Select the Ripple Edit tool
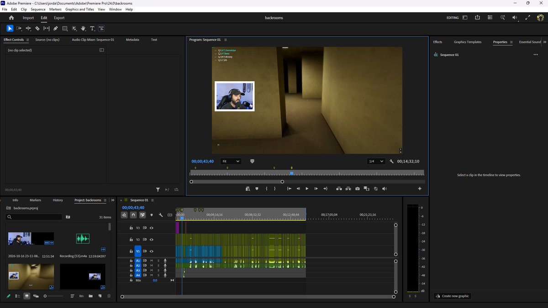 28,28
